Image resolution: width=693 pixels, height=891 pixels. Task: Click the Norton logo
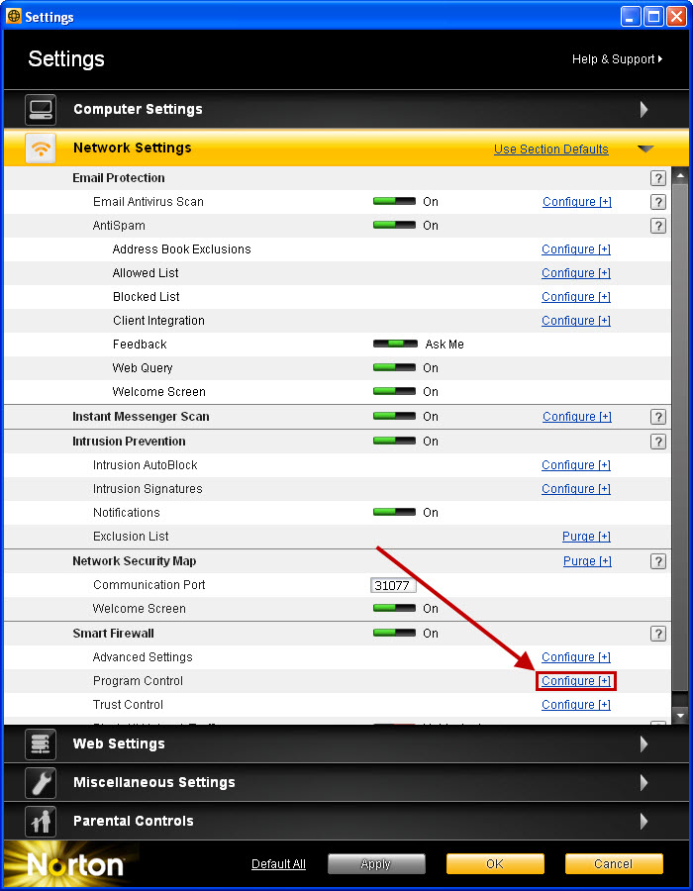pyautogui.click(x=75, y=865)
